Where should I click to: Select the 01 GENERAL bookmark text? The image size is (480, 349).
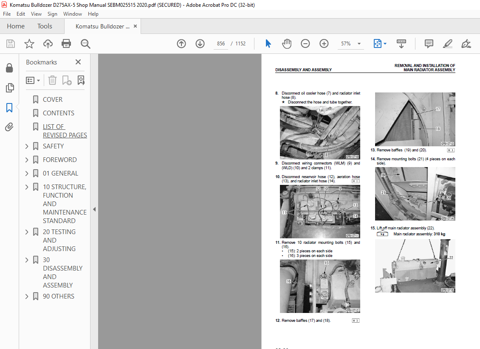point(60,173)
